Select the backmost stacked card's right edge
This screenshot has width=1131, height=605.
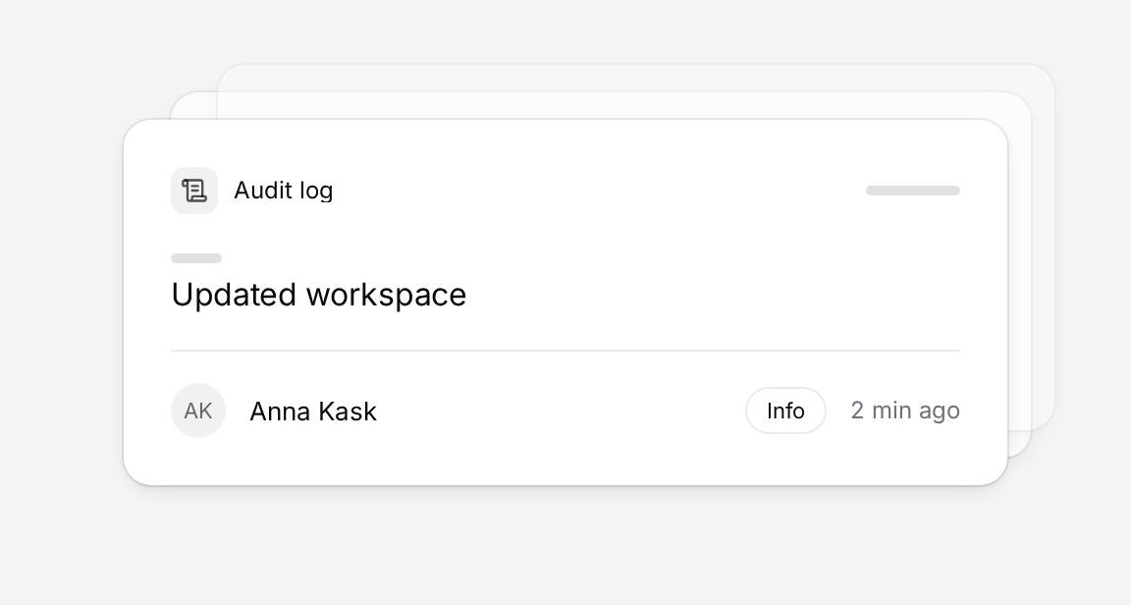1044,247
